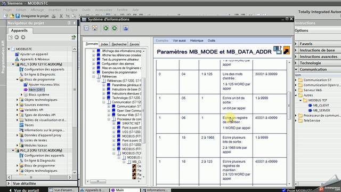Click the green Back arrow in help toolbar
341x192 pixels.
click(106, 28)
